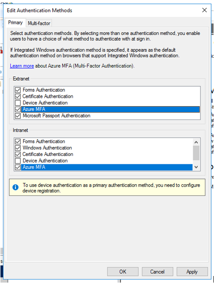Image resolution: width=214 pixels, height=283 pixels.
Task: Uncheck Intranet Forms Authentication checkbox
Action: (18, 141)
